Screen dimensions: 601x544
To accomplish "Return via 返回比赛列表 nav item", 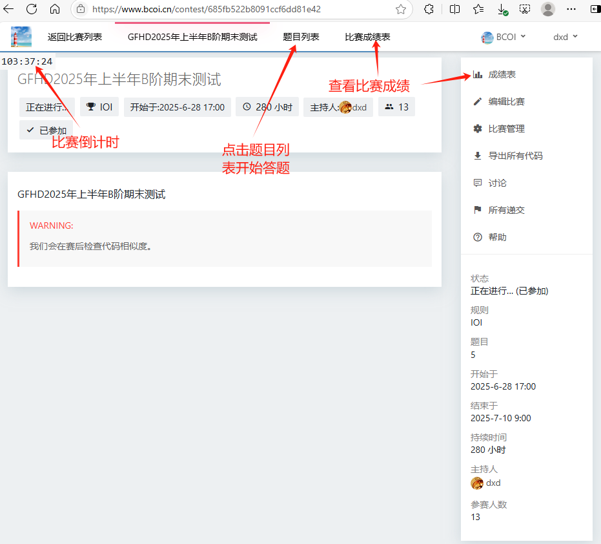I will coord(75,37).
